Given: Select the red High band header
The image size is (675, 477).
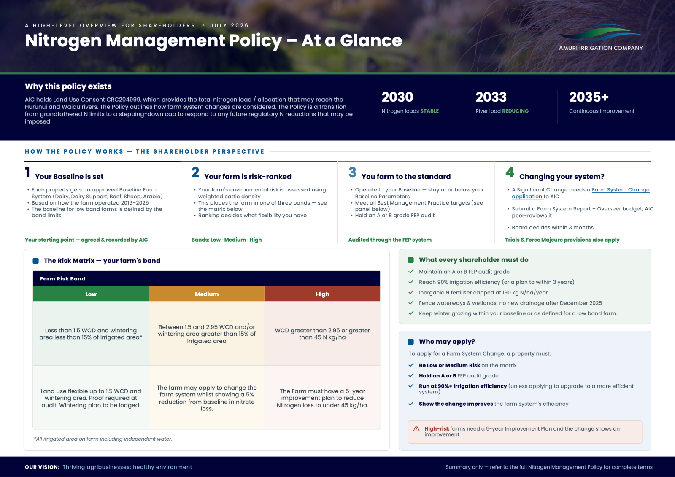Looking at the screenshot, I should pyautogui.click(x=322, y=294).
